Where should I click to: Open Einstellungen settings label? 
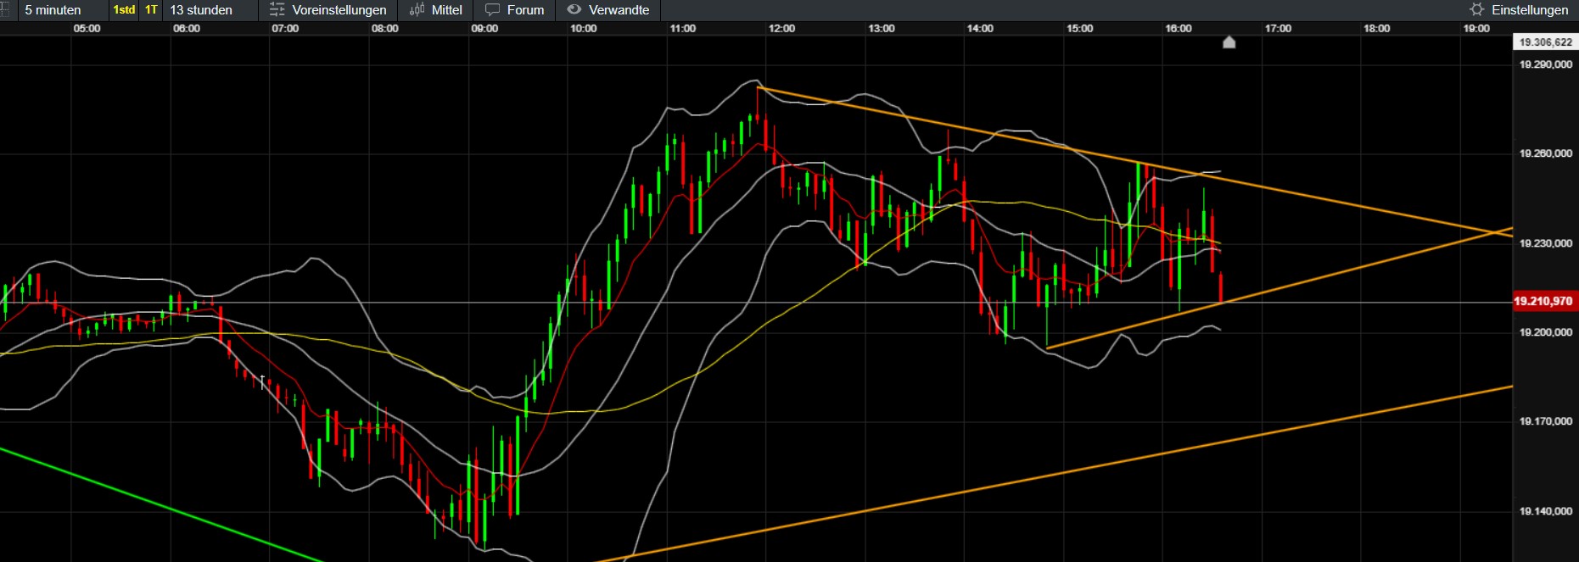[x=1530, y=10]
